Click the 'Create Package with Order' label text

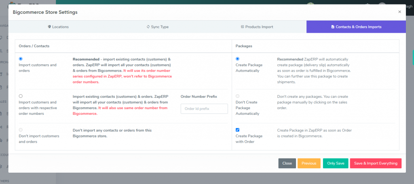tap(249, 139)
